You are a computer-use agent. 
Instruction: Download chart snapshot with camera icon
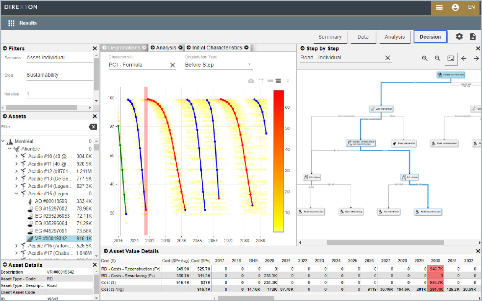[x=251, y=81]
